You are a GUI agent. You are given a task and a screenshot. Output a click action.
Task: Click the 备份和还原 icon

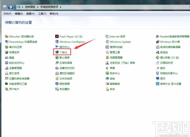7,47
